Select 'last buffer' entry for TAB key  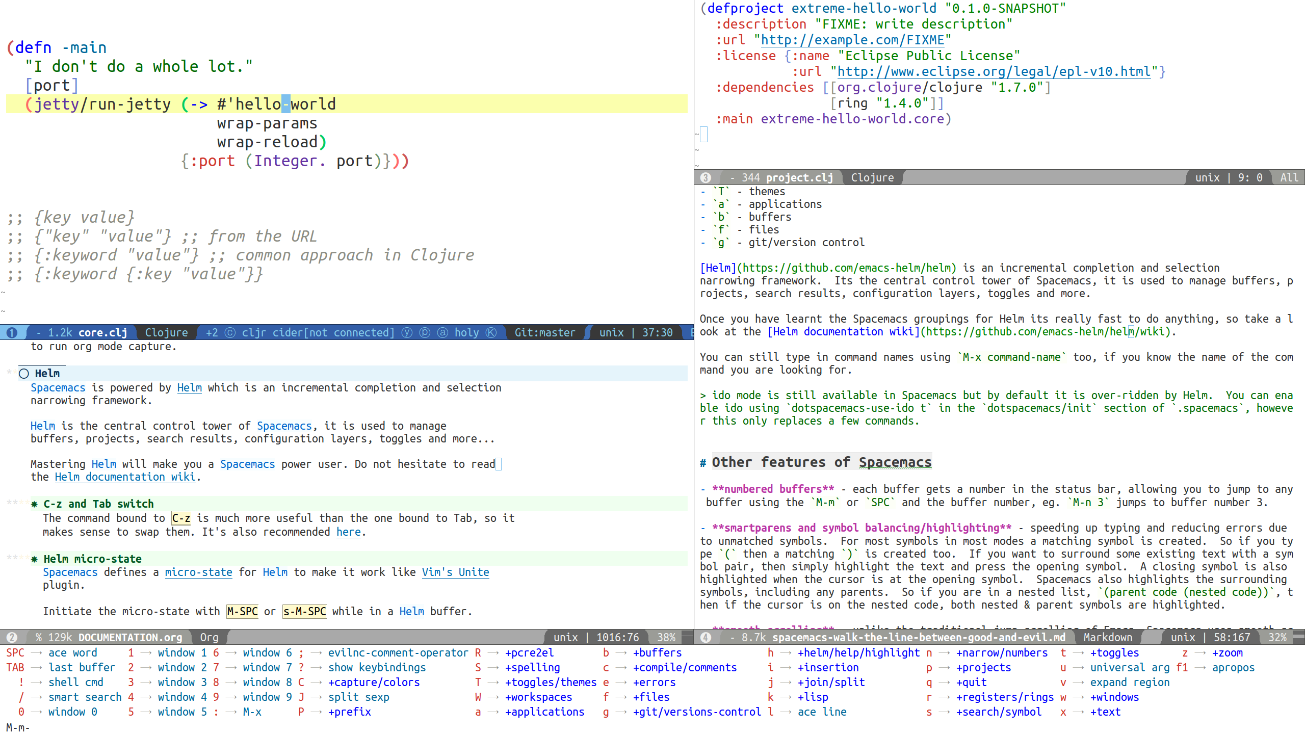coord(82,668)
